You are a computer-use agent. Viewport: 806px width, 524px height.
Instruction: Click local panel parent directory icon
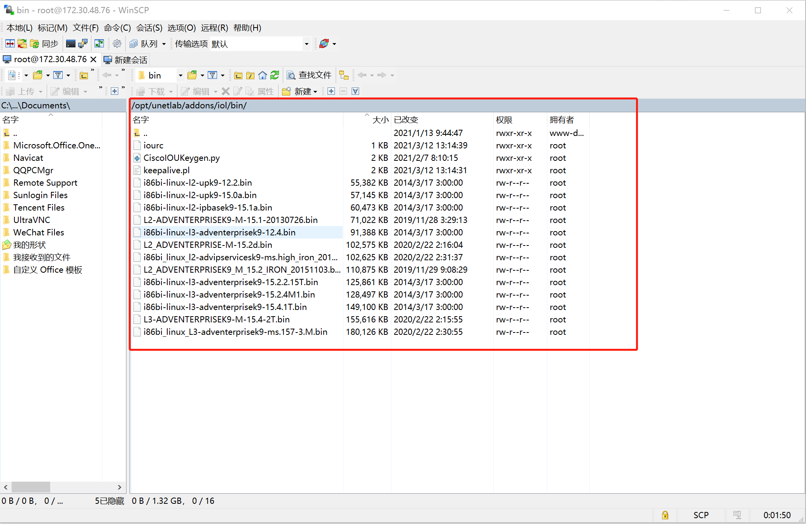click(x=84, y=75)
